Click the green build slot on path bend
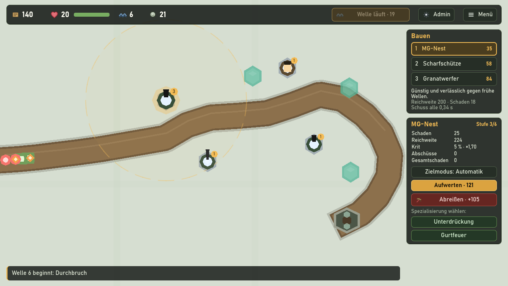This screenshot has height=286, width=508. (x=349, y=88)
